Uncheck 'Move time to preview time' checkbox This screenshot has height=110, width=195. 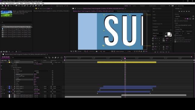point(175,42)
